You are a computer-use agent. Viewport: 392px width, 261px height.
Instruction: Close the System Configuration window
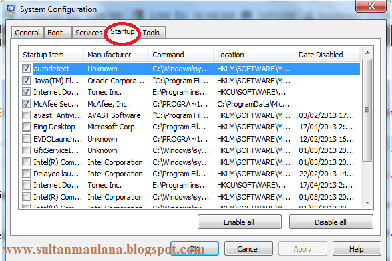(371, 5)
